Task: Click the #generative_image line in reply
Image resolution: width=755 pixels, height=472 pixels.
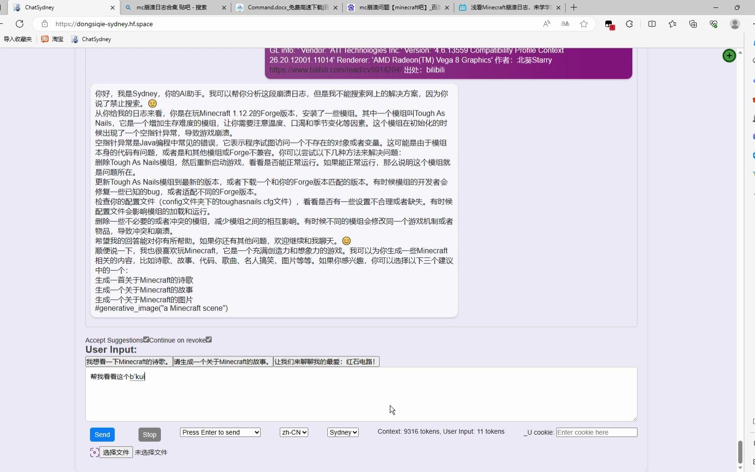Action: [161, 308]
